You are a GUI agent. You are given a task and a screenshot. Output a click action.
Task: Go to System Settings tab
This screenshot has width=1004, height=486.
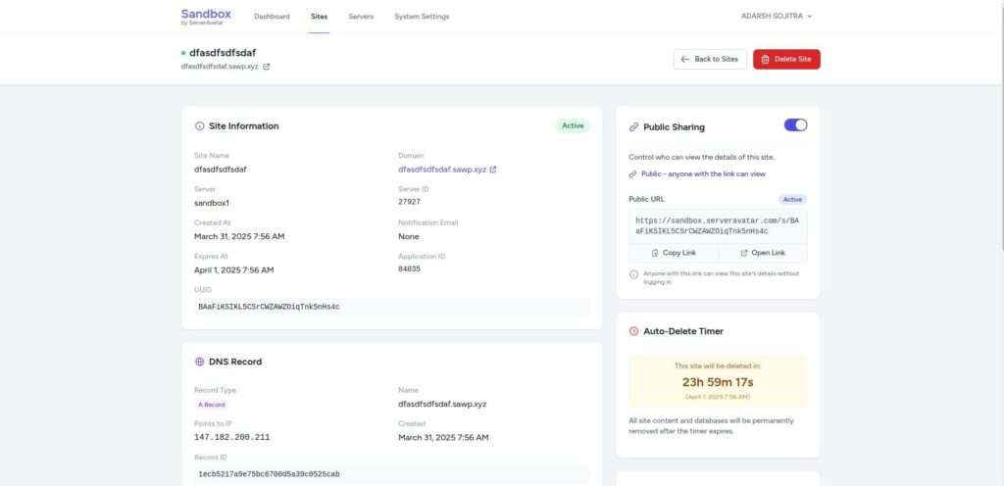(x=422, y=17)
